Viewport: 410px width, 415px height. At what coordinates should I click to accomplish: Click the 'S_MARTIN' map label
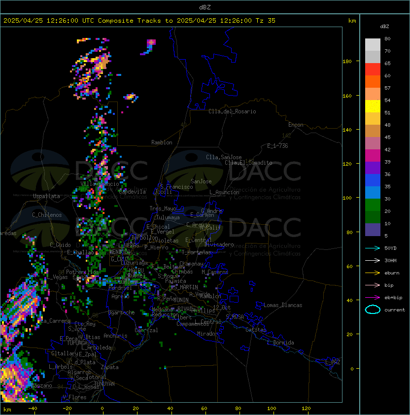click(186, 287)
